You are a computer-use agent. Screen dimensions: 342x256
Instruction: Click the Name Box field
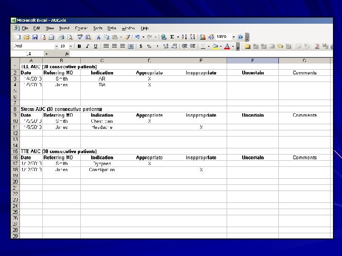pyautogui.click(x=28, y=54)
